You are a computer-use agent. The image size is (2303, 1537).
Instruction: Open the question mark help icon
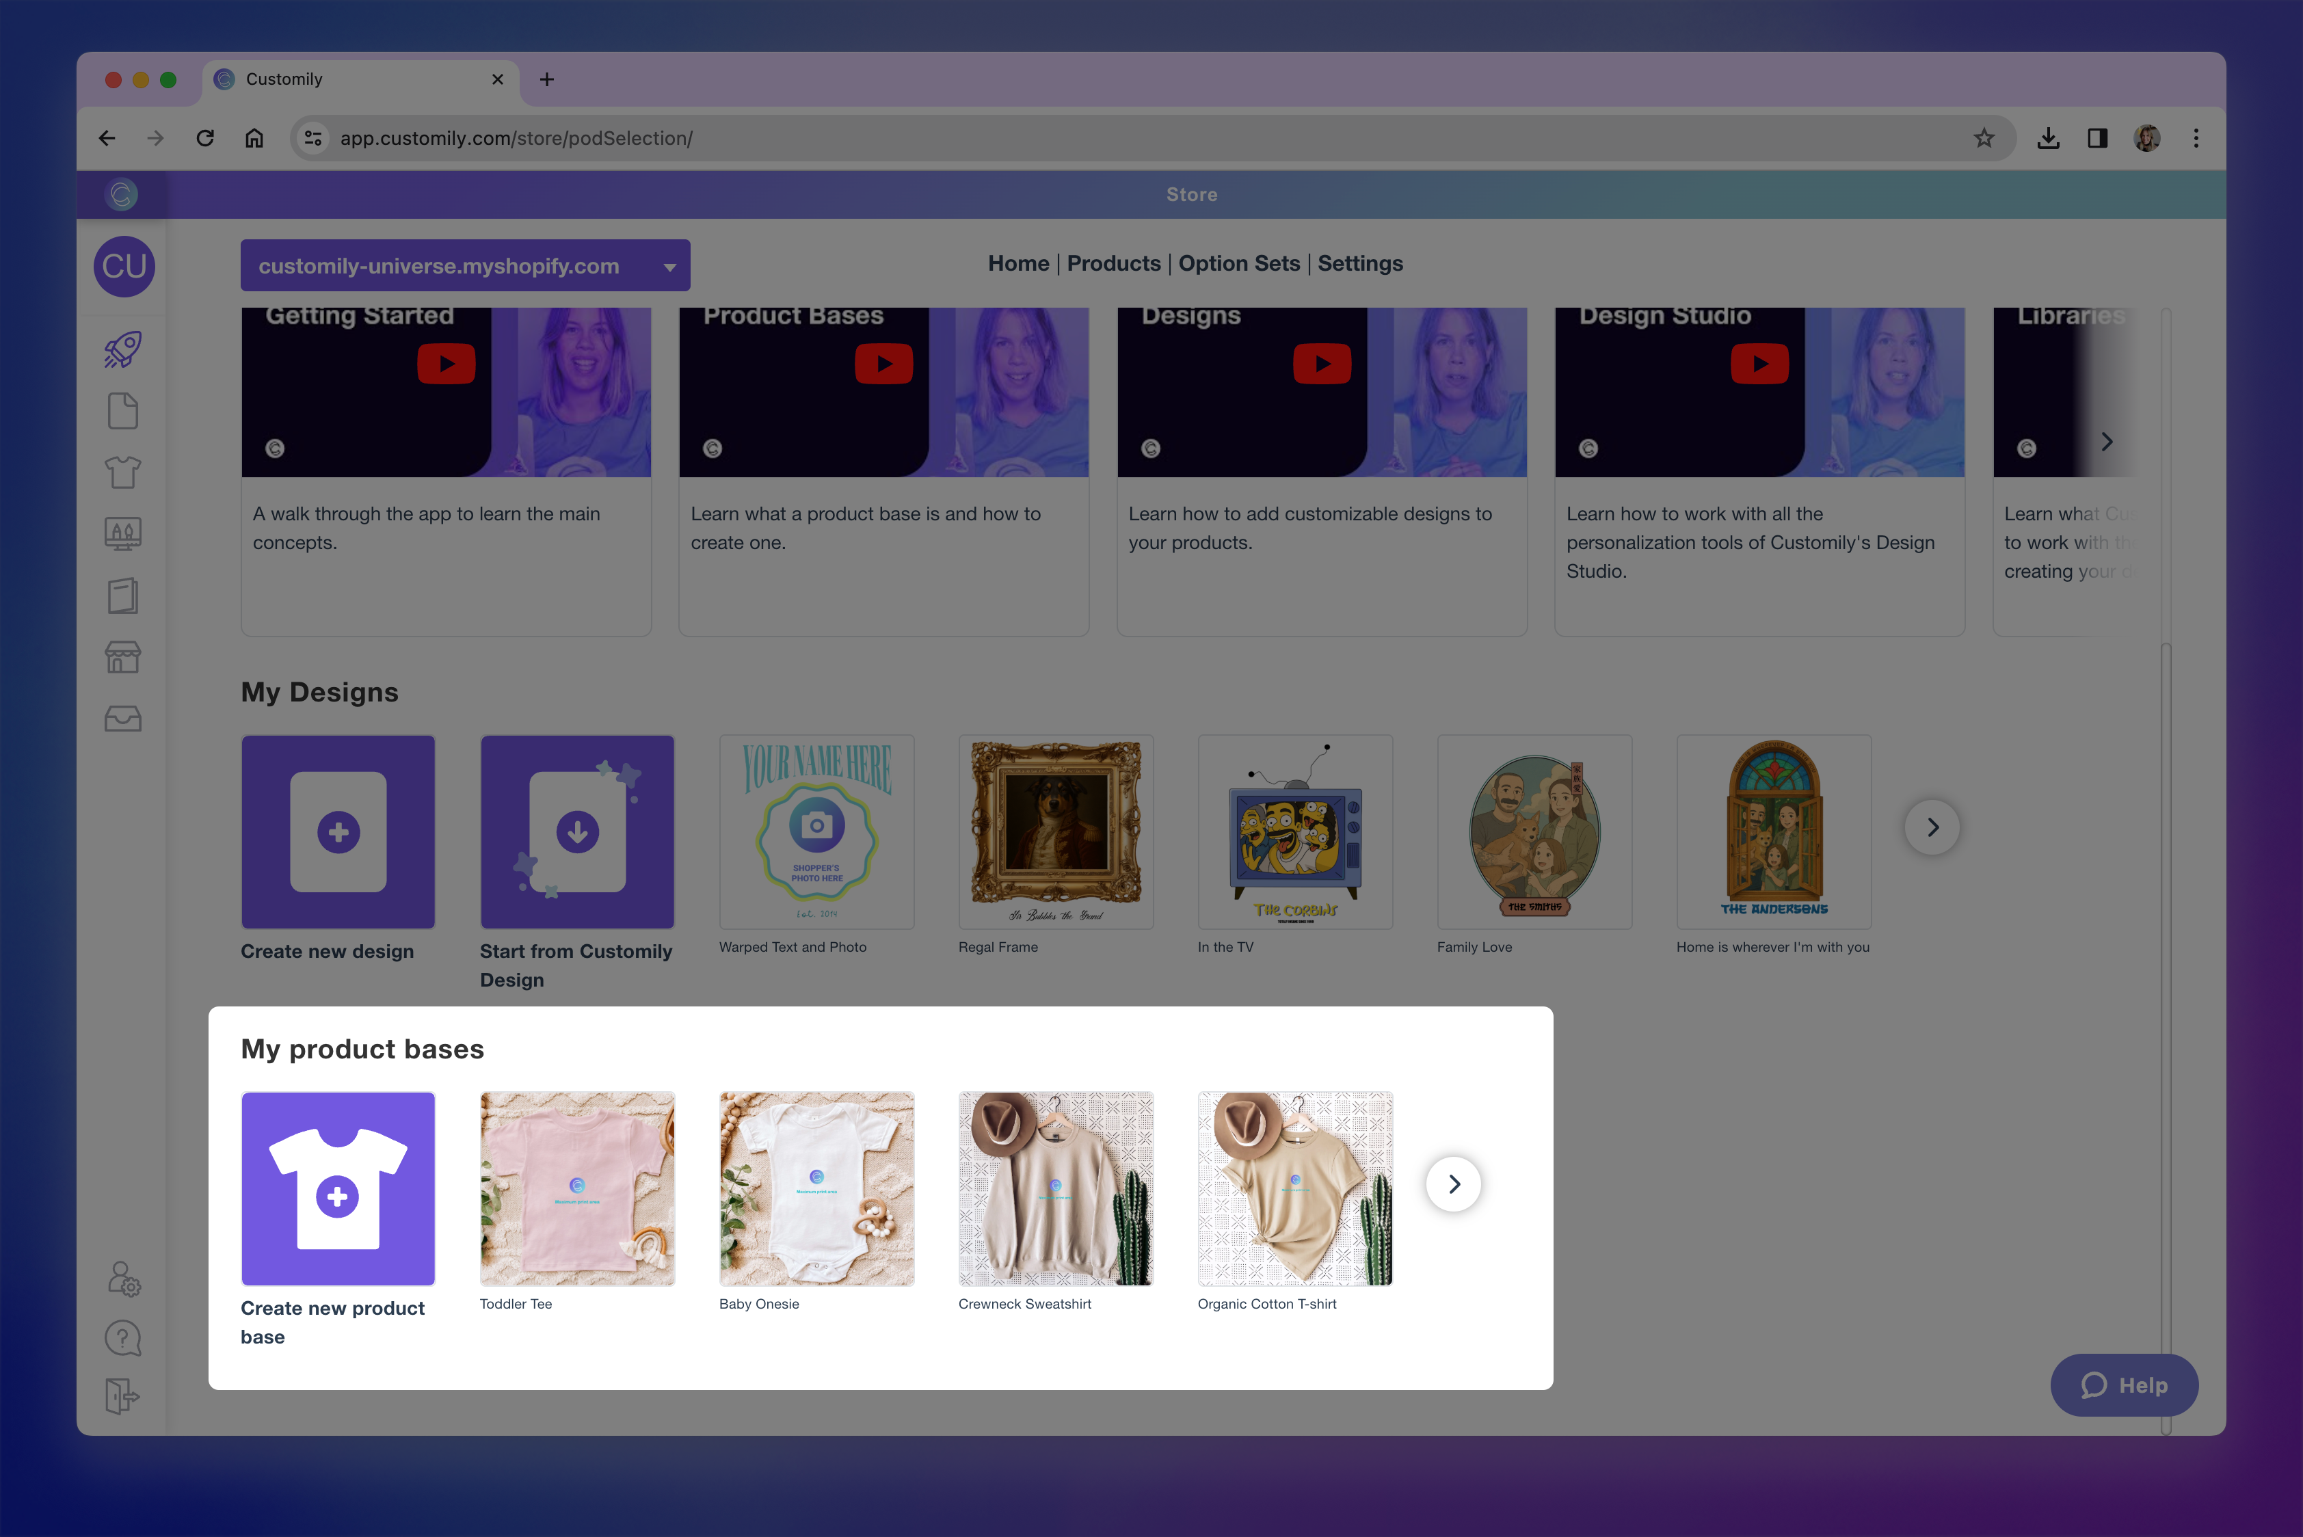pos(122,1338)
